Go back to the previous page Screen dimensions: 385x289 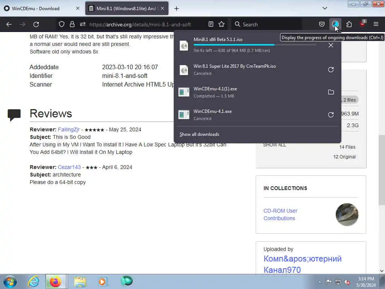(9, 24)
